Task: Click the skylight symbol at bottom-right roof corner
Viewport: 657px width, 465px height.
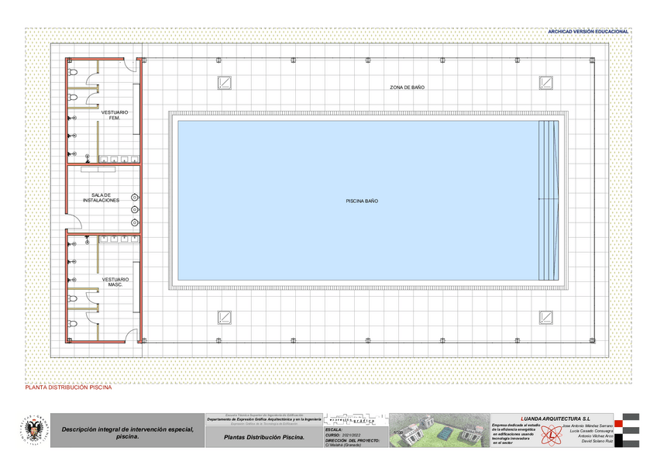Action: click(546, 316)
